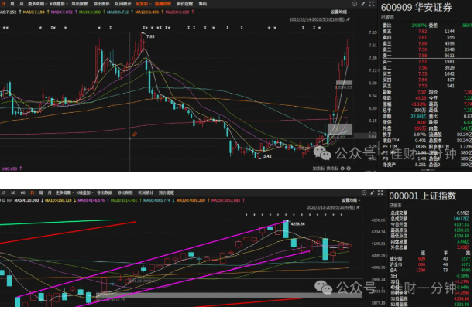This screenshot has height=310, width=474.
Task: Pin the top chart's date range
Action: click(x=348, y=19)
